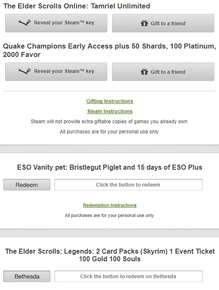Image resolution: width=219 pixels, height=290 pixels.
Task: Redeem the Bristlegut Piglet vanity pet
Action: click(x=27, y=184)
